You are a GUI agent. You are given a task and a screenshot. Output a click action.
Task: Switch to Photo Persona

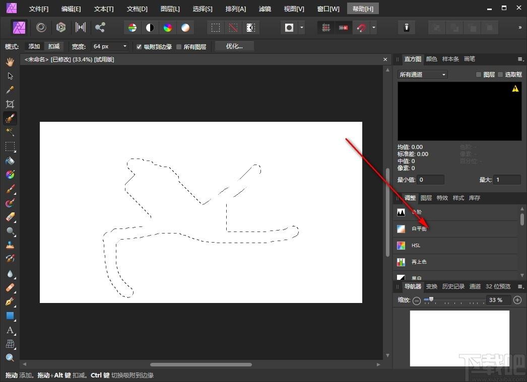[19, 27]
